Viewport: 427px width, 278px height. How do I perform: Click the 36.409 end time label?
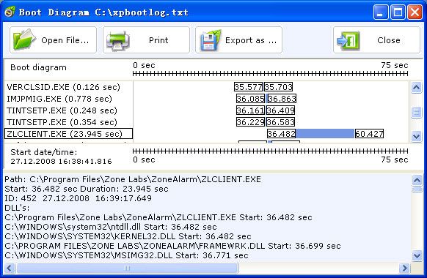coord(280,110)
